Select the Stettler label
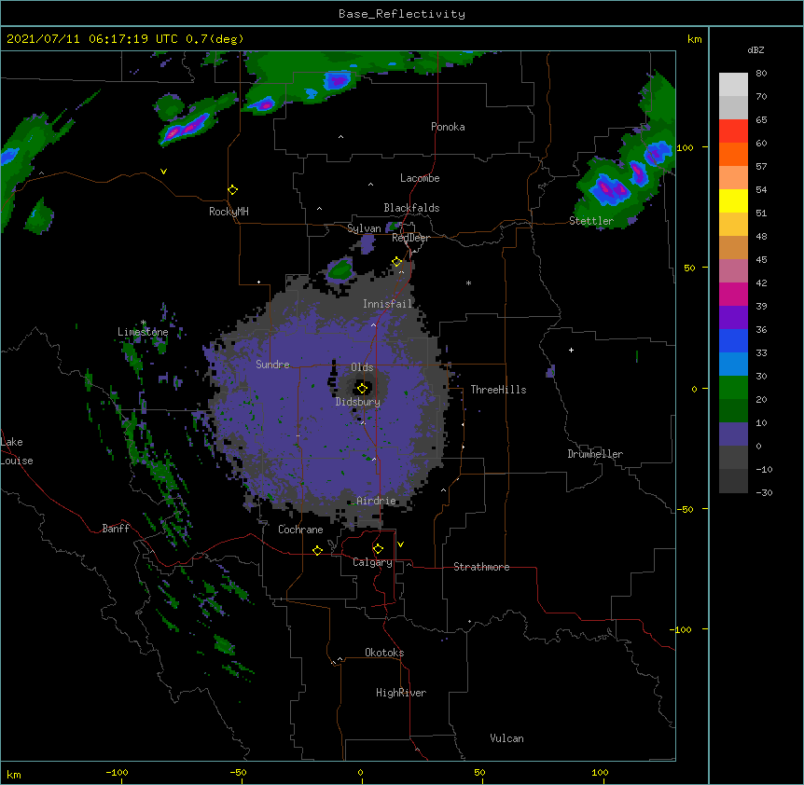This screenshot has height=785, width=804. click(x=591, y=221)
